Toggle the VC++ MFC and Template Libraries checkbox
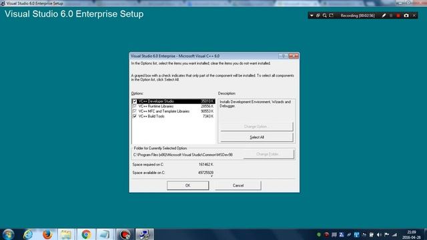Viewport: 427px width, 240px height. point(135,111)
